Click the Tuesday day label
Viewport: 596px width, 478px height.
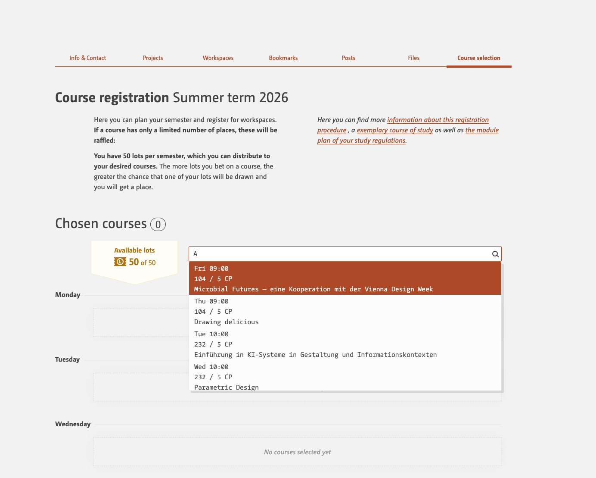[67, 359]
